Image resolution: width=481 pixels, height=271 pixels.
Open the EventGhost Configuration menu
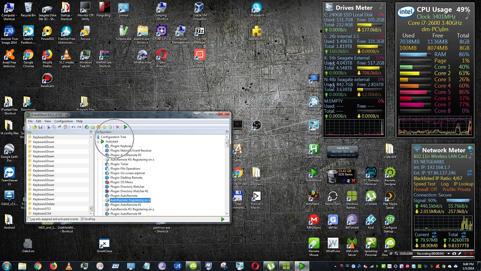[64, 121]
